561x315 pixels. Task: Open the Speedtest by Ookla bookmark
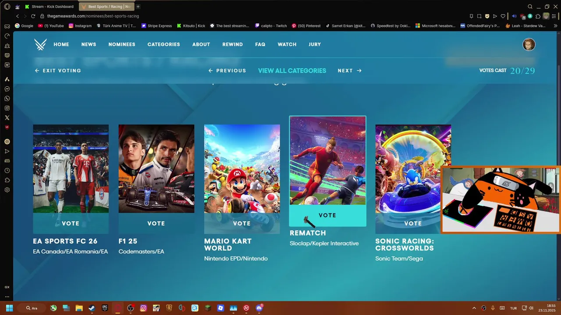click(391, 26)
